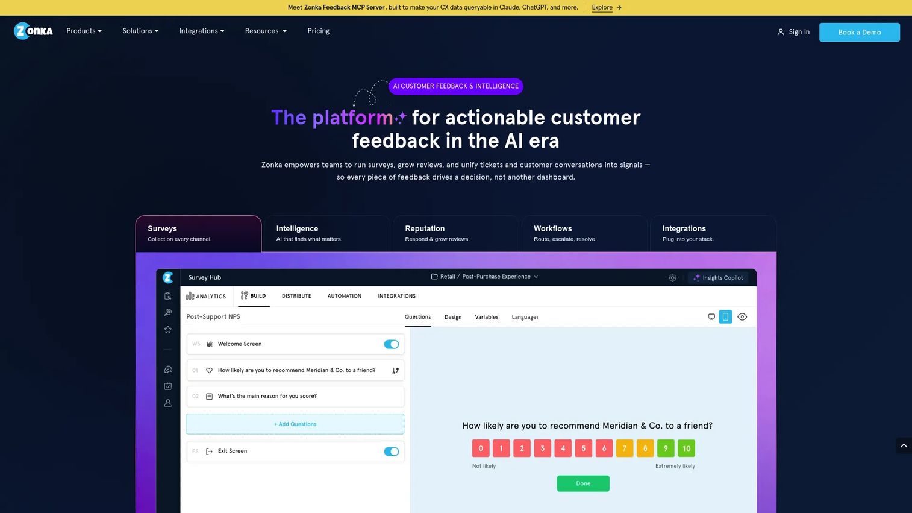Click the magnifier insights icon in the sidebar
912x513 pixels.
168,312
